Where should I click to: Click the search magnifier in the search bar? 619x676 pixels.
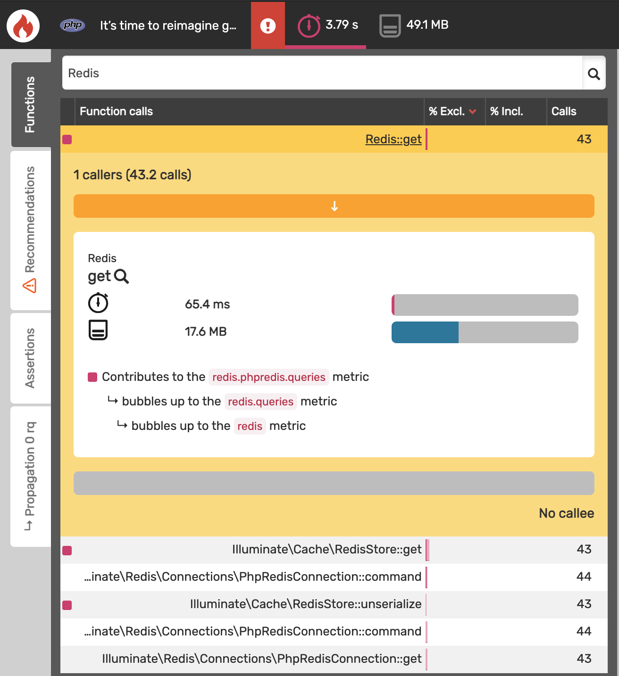tap(594, 73)
